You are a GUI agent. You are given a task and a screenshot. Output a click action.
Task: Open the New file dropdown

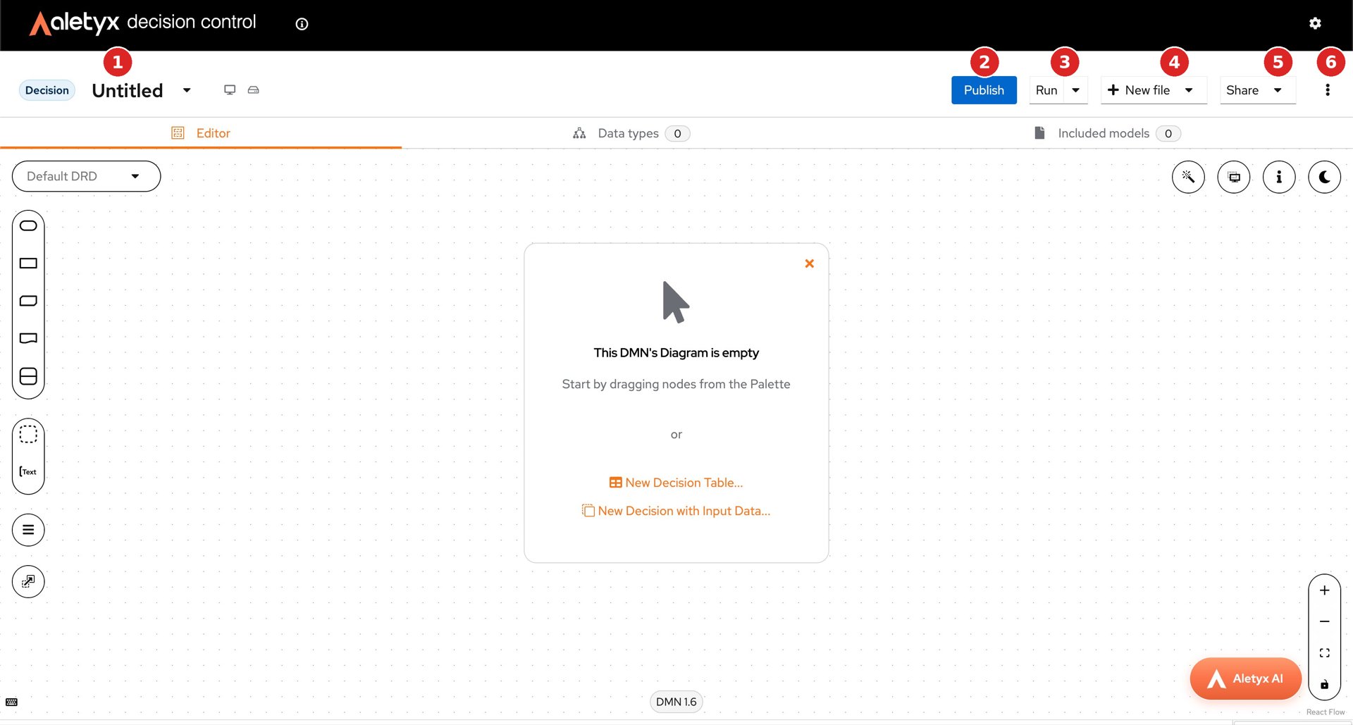coord(1154,90)
